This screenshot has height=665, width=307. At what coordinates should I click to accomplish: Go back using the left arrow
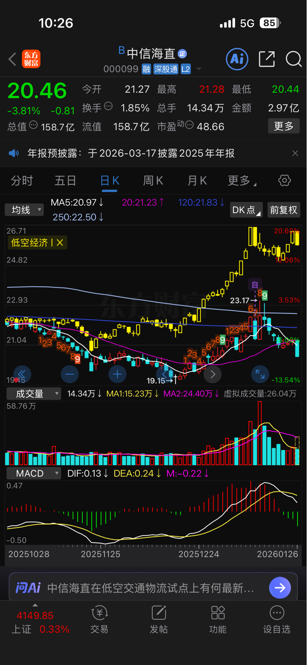click(x=12, y=59)
